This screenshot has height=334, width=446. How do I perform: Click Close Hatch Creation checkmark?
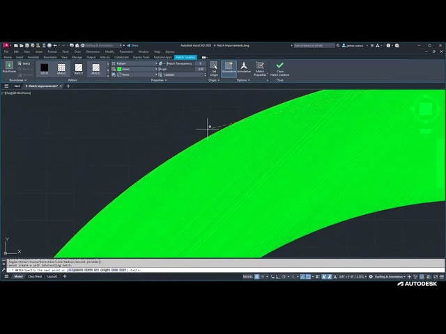click(279, 69)
